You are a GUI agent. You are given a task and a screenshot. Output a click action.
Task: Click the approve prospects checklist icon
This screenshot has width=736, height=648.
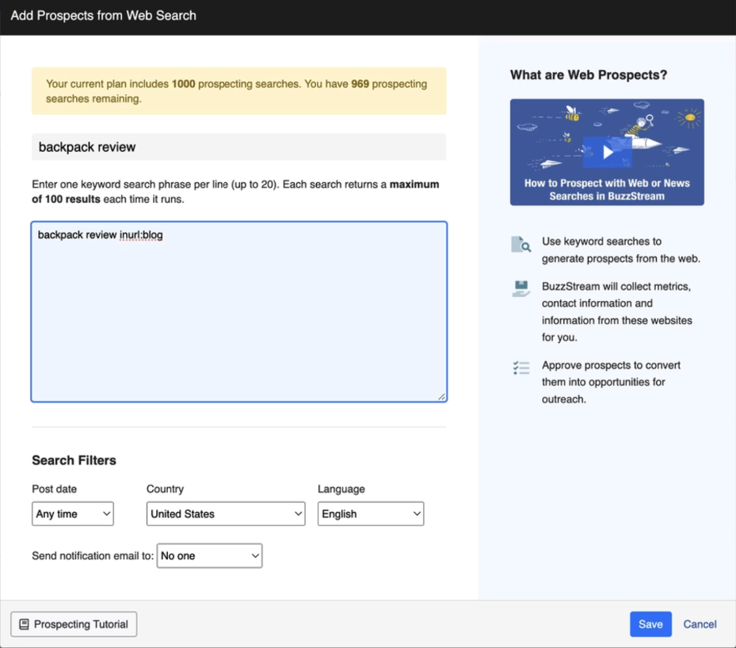[521, 368]
